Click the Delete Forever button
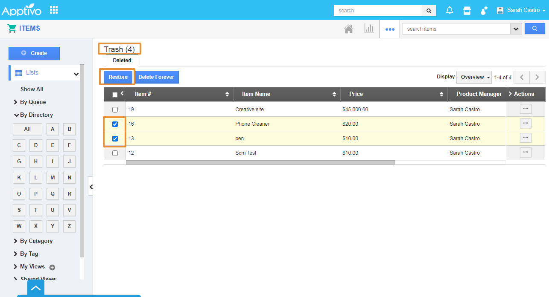This screenshot has width=549, height=297. point(156,77)
